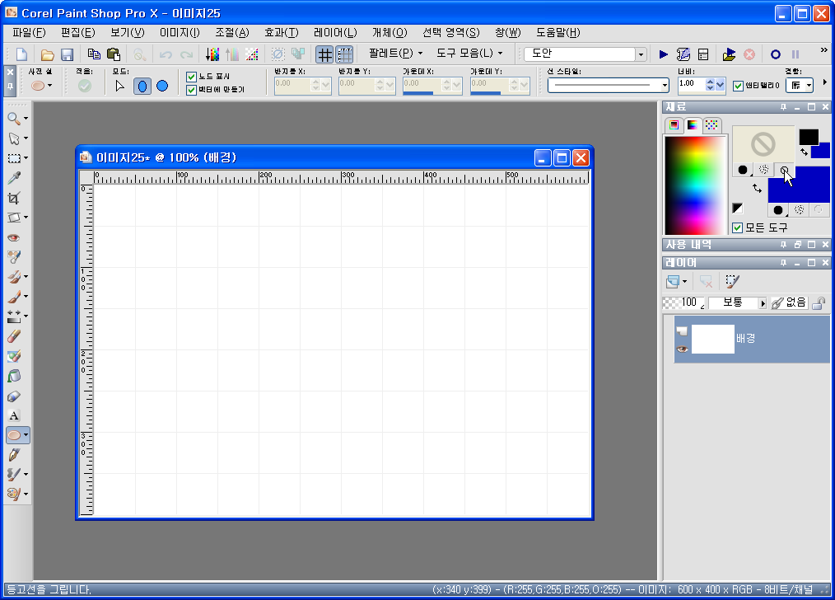Toggle the 노드 표시 checkbox
835x600 pixels.
point(192,77)
